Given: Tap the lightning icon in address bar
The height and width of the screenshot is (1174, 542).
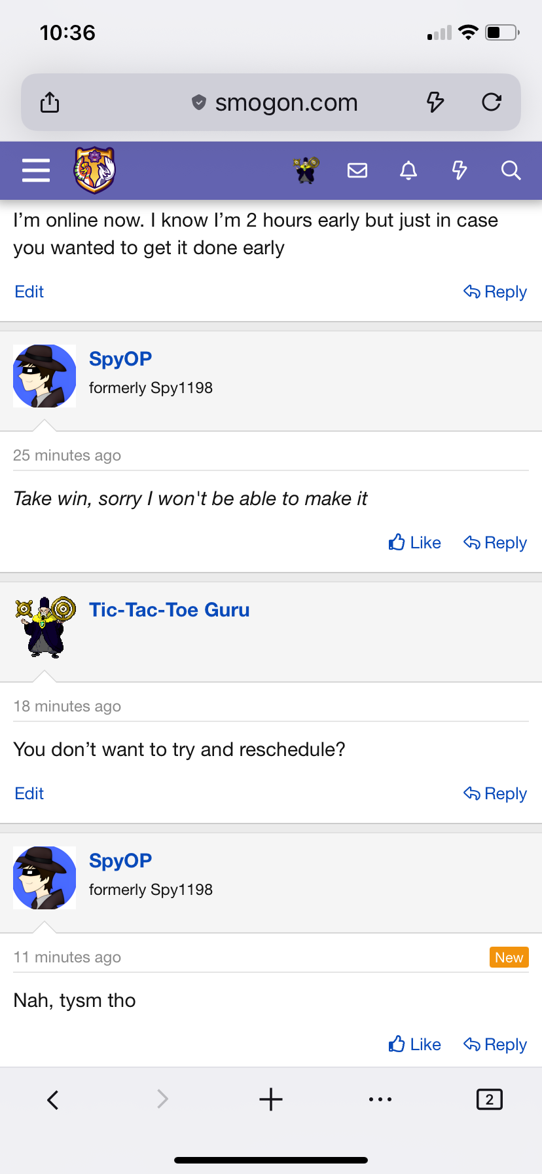Looking at the screenshot, I should tap(435, 102).
